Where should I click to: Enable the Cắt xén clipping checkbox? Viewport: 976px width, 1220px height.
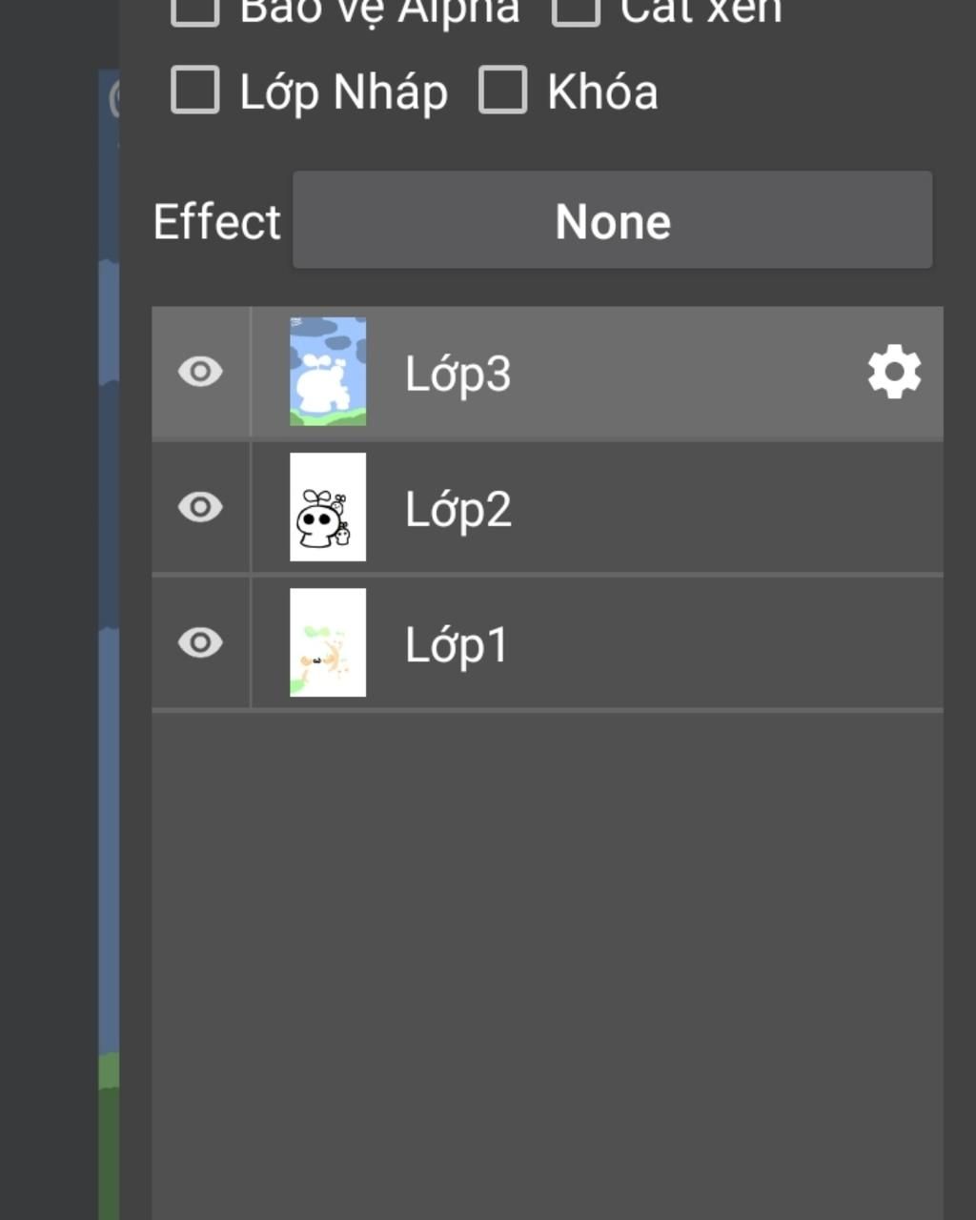point(576,10)
